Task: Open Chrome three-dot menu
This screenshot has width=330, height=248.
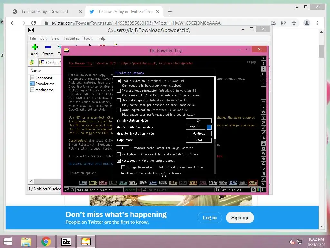Action: (317, 23)
